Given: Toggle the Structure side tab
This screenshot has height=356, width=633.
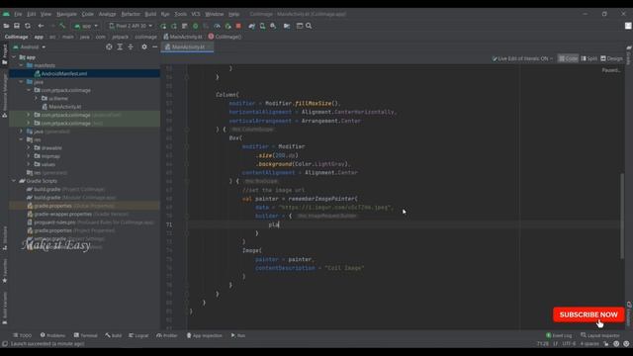Looking at the screenshot, I should pyautogui.click(x=4, y=238).
